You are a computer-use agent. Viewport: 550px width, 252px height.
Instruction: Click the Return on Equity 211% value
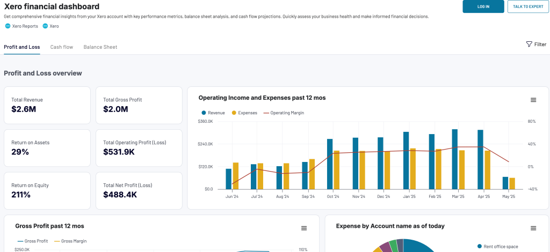click(x=21, y=195)
